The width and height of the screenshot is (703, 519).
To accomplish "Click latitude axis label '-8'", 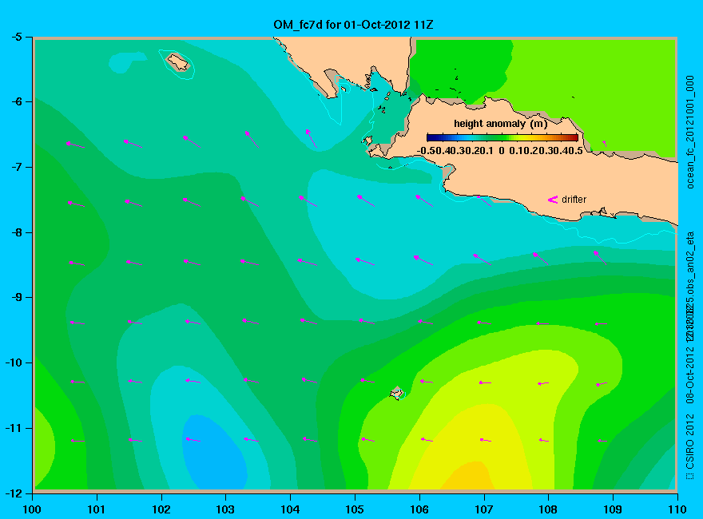I will coord(17,232).
